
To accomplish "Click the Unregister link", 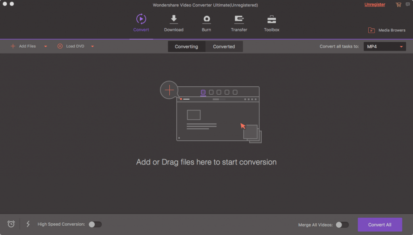I will click(x=375, y=5).
